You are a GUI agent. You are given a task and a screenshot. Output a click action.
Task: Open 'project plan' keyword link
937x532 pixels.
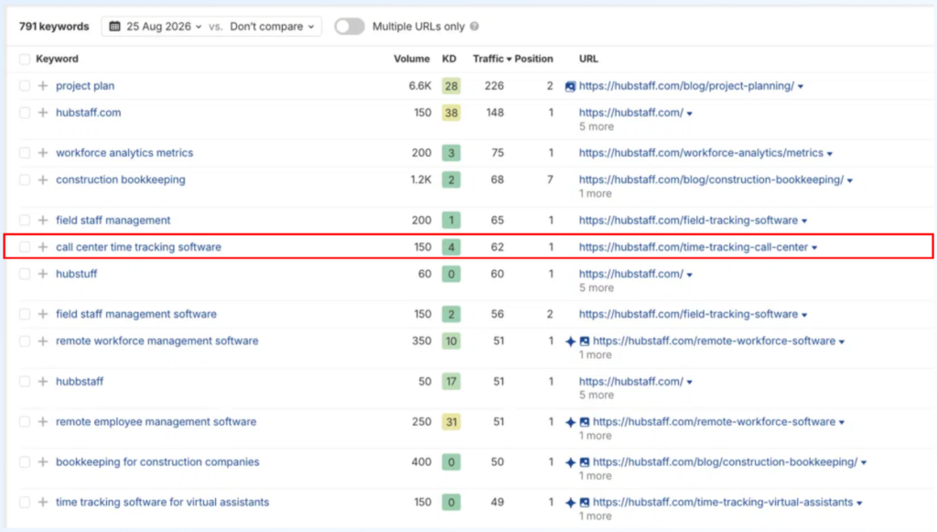pyautogui.click(x=85, y=85)
